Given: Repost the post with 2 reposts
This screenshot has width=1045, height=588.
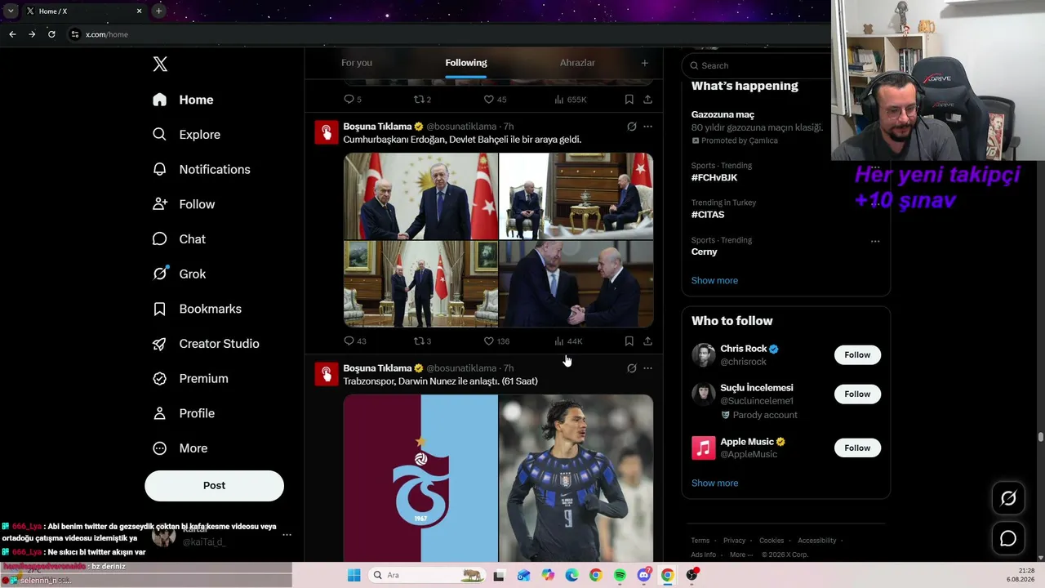Looking at the screenshot, I should tap(422, 100).
